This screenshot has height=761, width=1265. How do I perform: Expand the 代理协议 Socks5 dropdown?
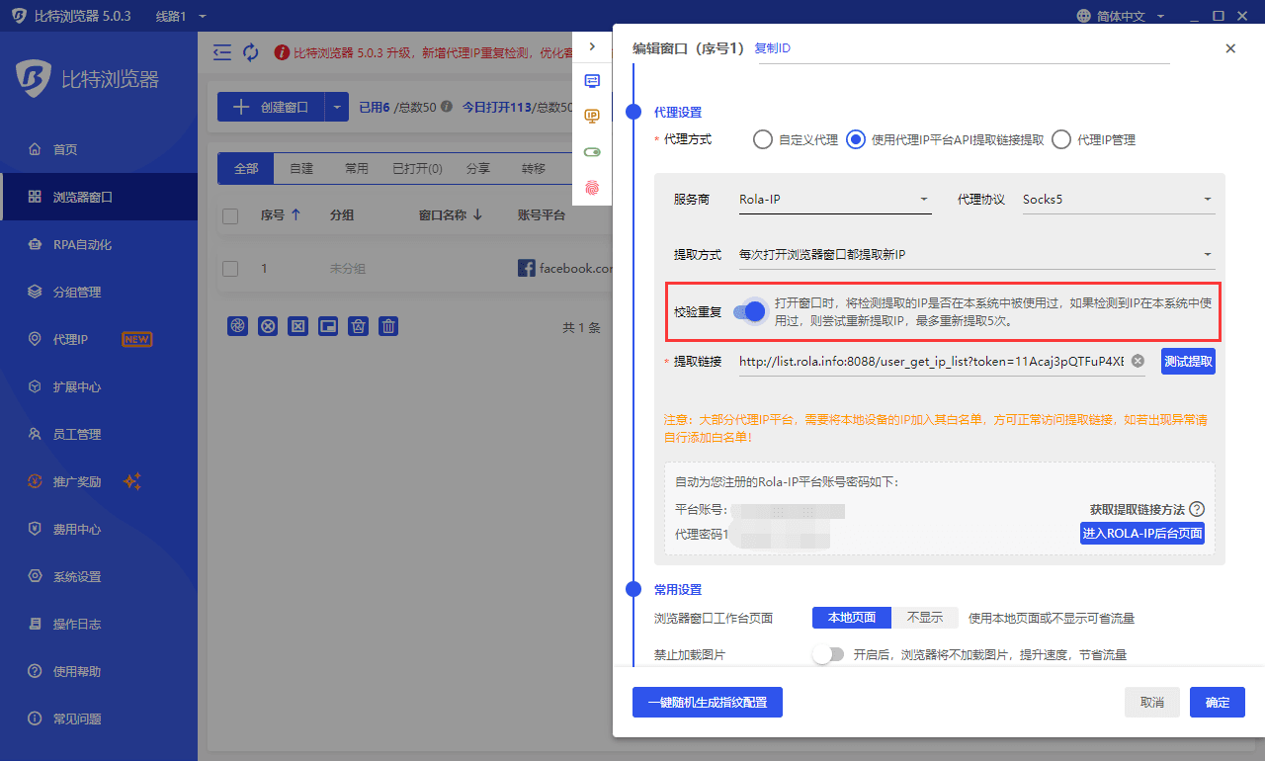pos(1117,200)
